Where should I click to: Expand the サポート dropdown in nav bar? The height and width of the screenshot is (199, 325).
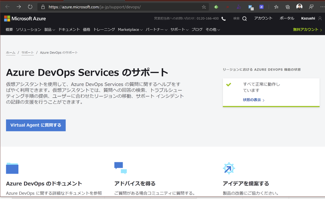179,29
